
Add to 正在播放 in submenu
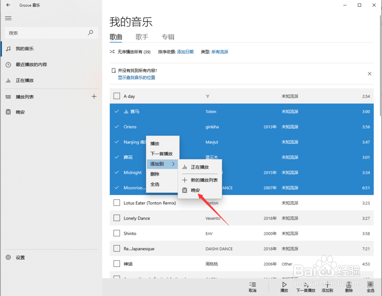click(200, 167)
